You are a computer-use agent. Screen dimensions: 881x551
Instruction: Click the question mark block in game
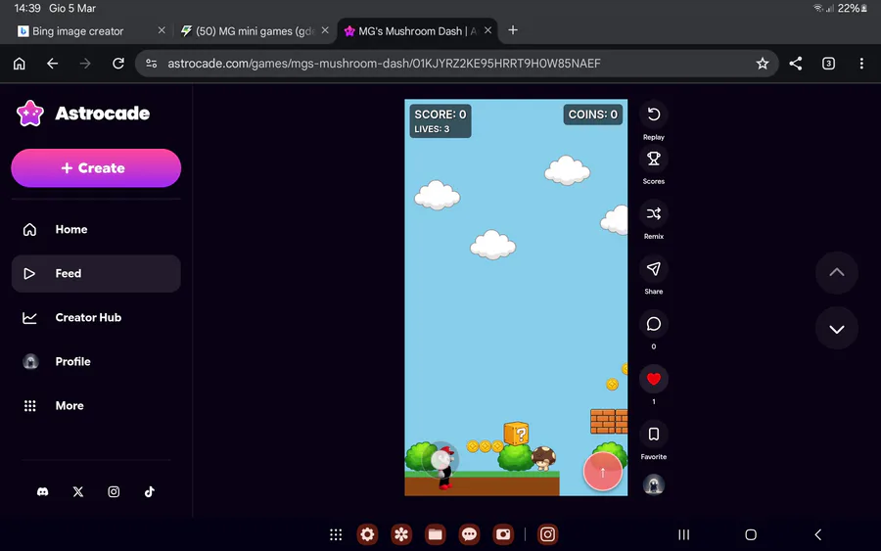[516, 435]
